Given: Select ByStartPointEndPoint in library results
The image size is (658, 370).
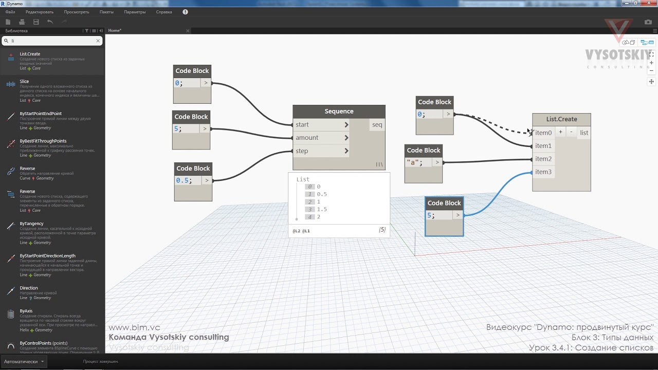Looking at the screenshot, I should point(52,120).
